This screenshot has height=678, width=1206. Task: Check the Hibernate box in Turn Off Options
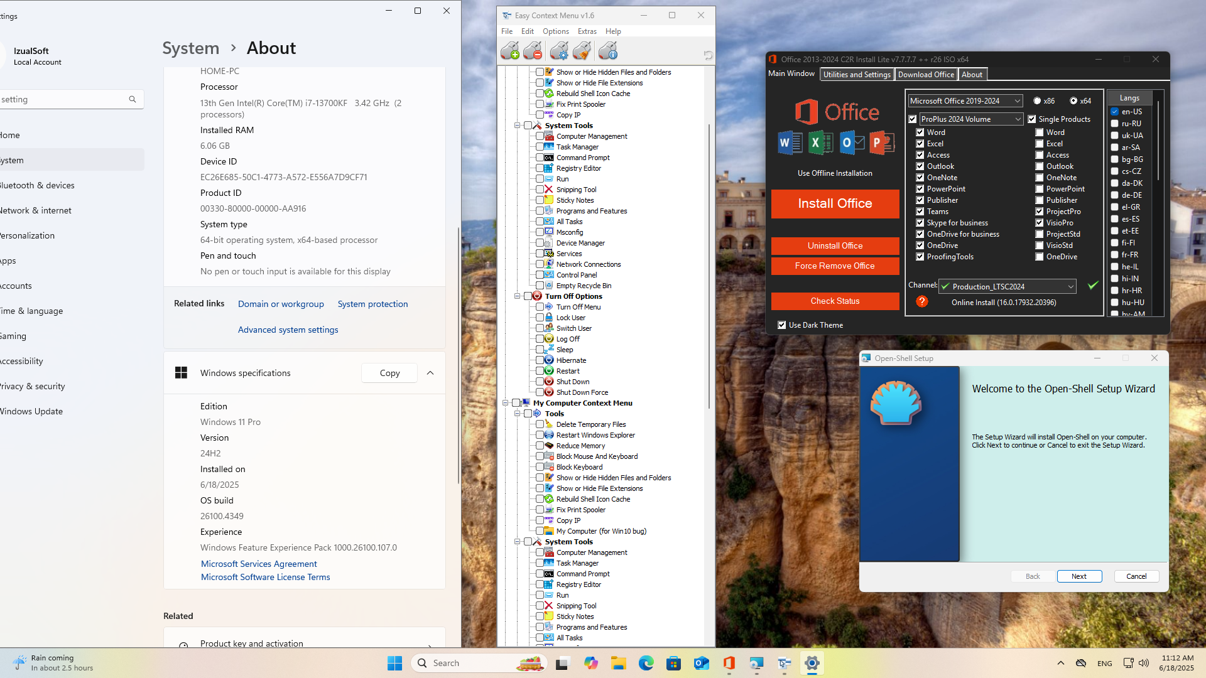coord(540,360)
